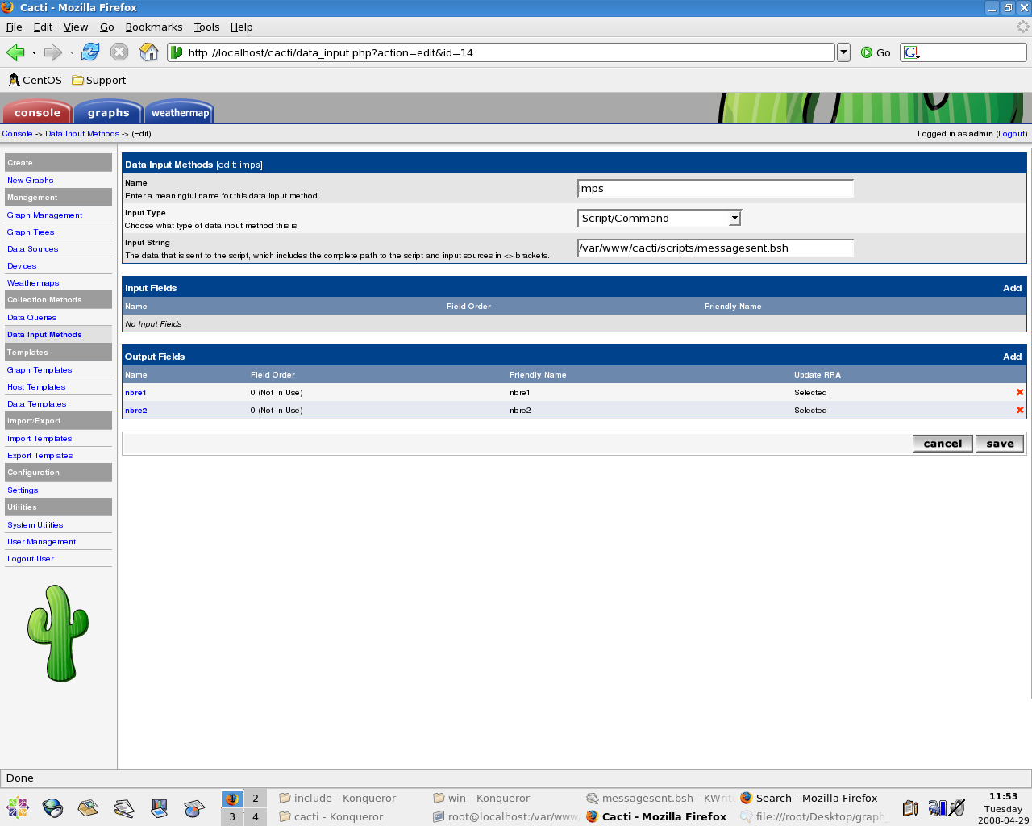Click the desktop screen icon in panel
Viewport: 1032px width, 826px height.
pos(159,807)
